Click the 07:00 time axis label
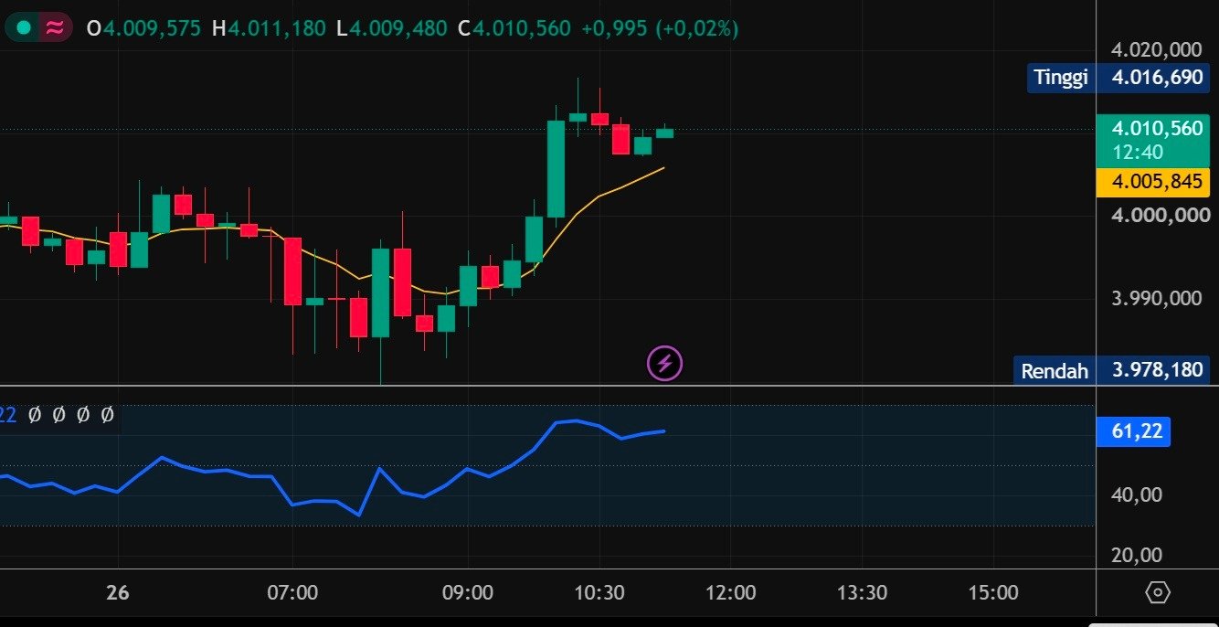The width and height of the screenshot is (1219, 627). click(x=292, y=592)
